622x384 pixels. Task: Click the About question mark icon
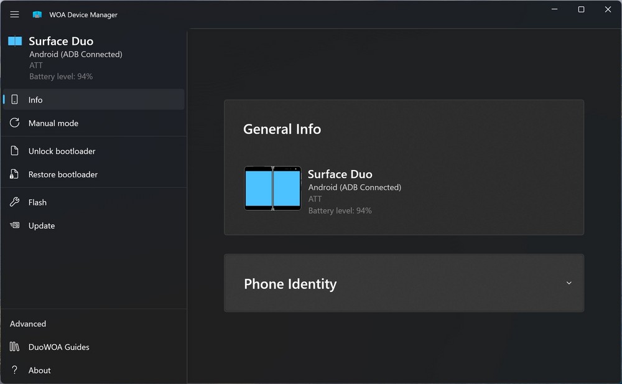pyautogui.click(x=15, y=370)
